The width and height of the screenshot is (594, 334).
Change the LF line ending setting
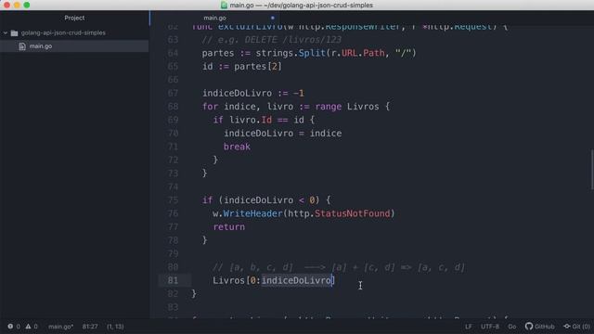(469, 327)
